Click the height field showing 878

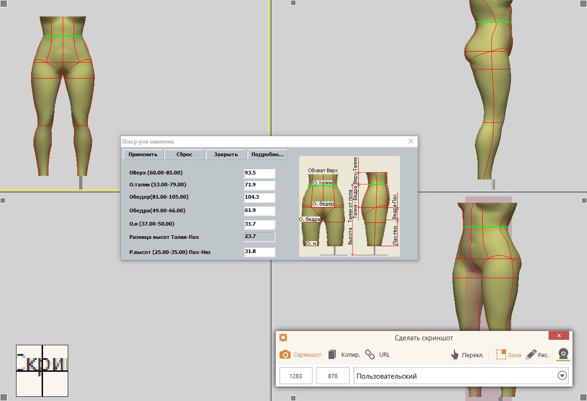pyautogui.click(x=333, y=376)
